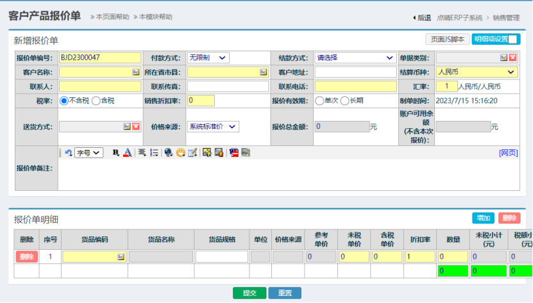Open 本页面帮助 help link
Viewport: 533px width, 303px height.
coord(112,17)
